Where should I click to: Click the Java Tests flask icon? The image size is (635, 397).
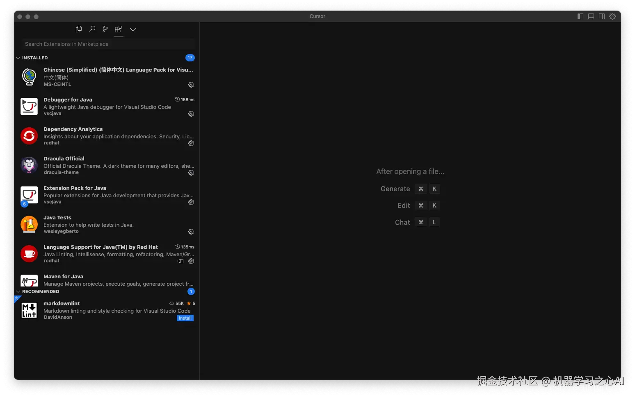click(x=29, y=224)
